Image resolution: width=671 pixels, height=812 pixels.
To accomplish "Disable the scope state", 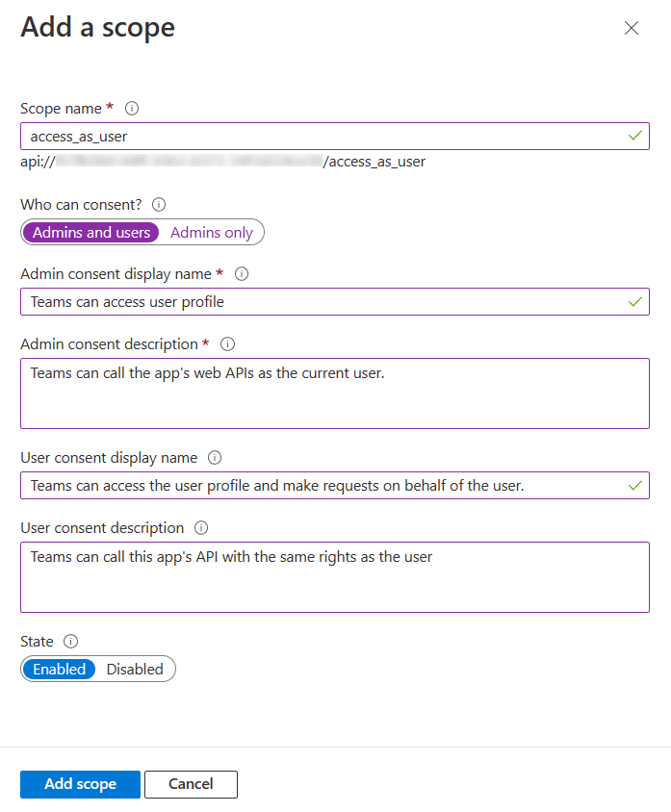I will click(135, 669).
